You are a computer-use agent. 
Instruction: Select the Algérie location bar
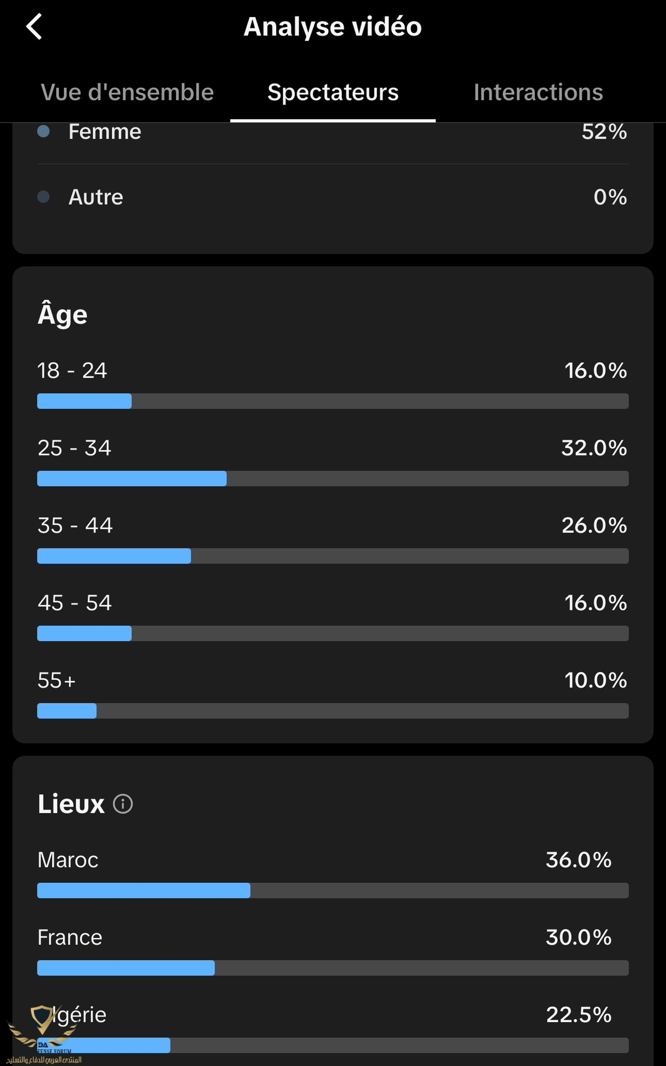333,1045
